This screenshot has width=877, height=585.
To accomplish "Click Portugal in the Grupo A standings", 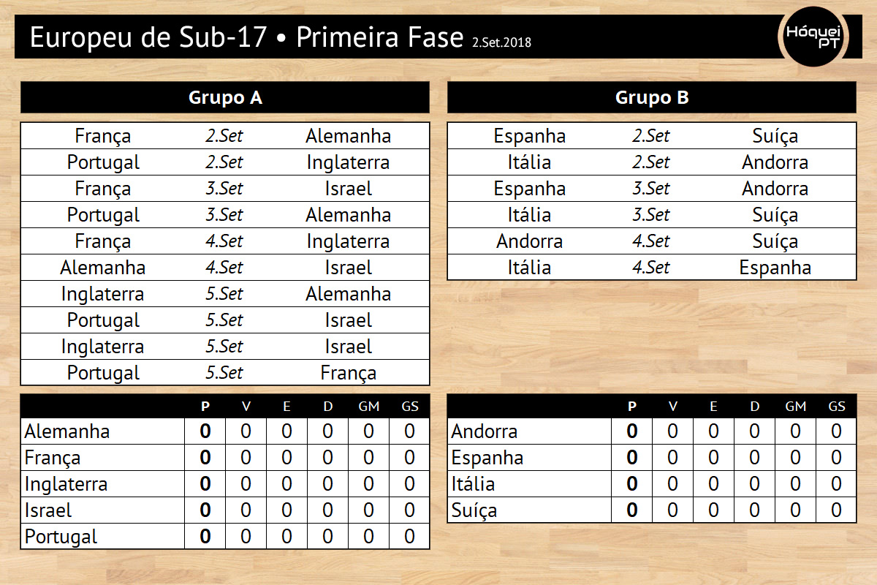I will click(x=61, y=536).
